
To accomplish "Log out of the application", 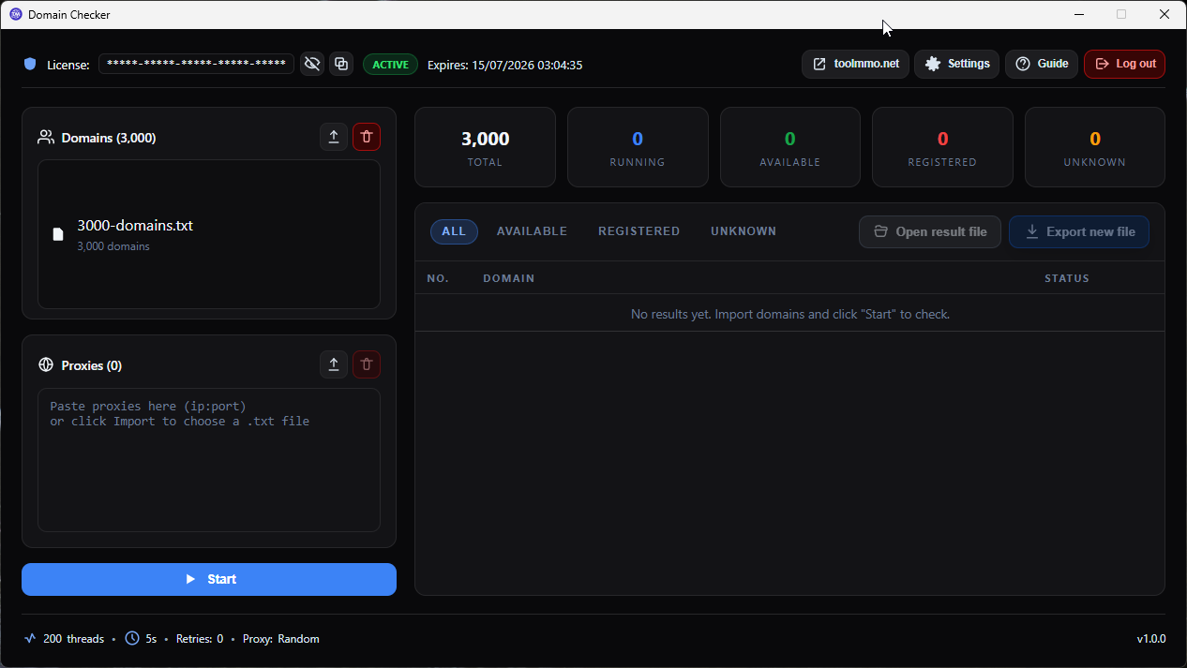I will point(1124,64).
